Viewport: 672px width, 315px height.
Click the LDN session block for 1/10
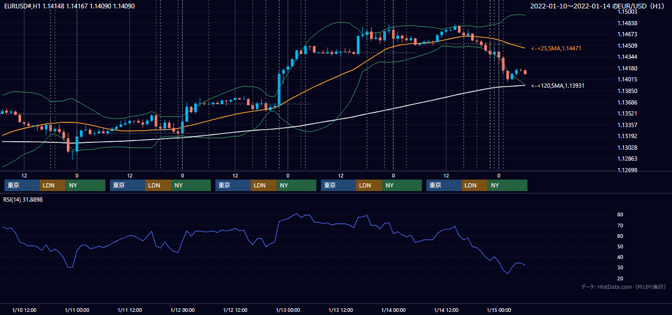point(53,185)
